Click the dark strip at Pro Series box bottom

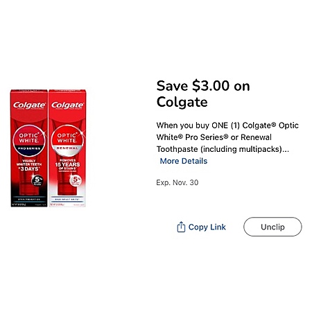[x=29, y=199]
